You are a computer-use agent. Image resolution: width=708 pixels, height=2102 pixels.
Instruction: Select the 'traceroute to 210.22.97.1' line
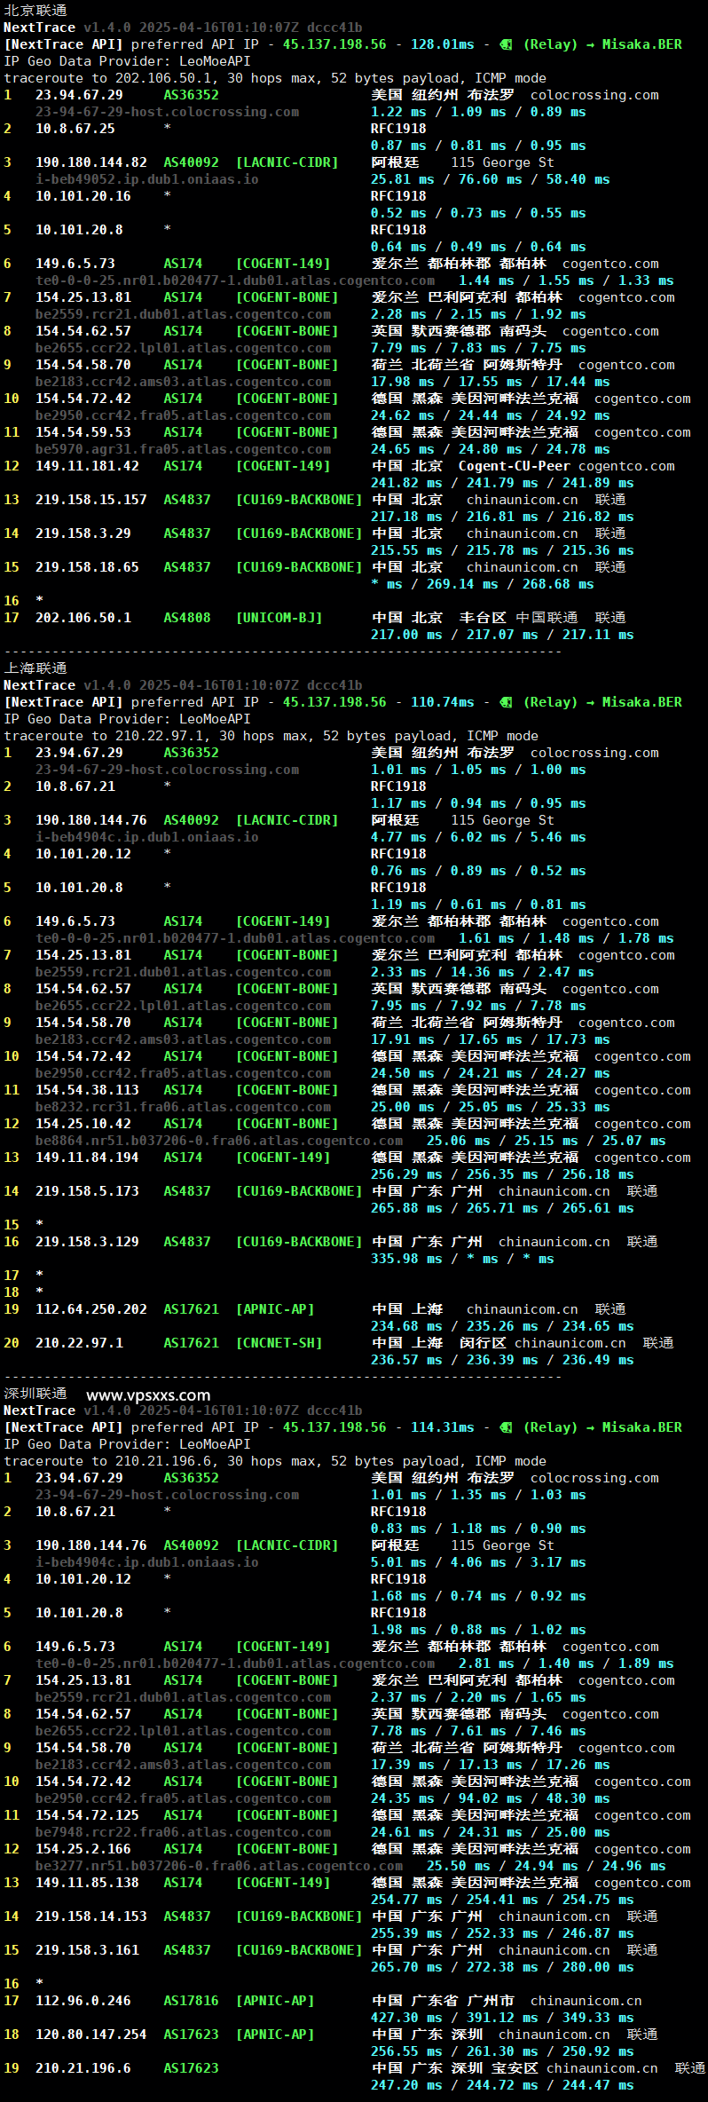pos(271,736)
